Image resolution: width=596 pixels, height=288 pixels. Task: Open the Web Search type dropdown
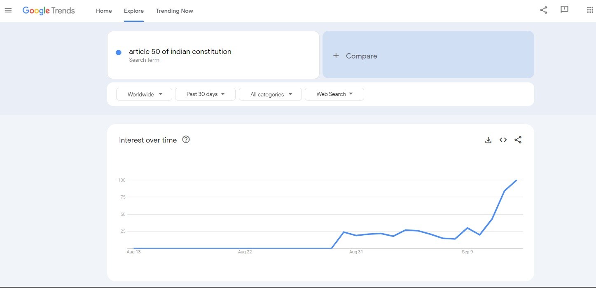coord(334,94)
